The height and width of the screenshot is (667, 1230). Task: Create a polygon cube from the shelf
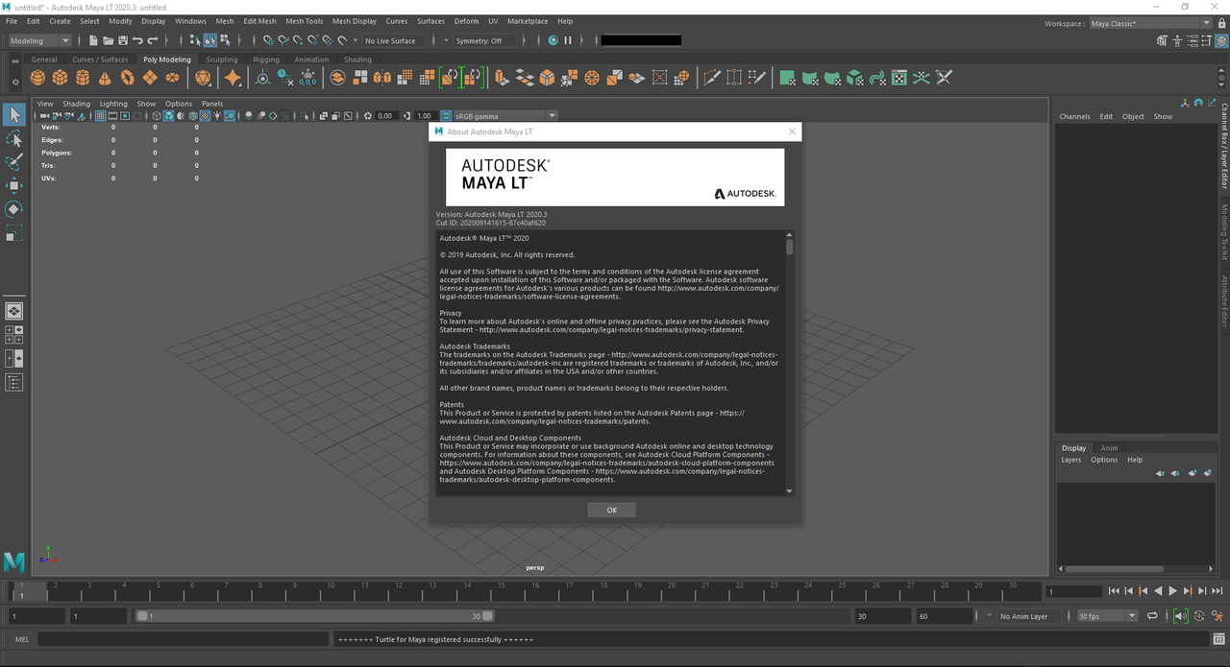pyautogui.click(x=60, y=78)
